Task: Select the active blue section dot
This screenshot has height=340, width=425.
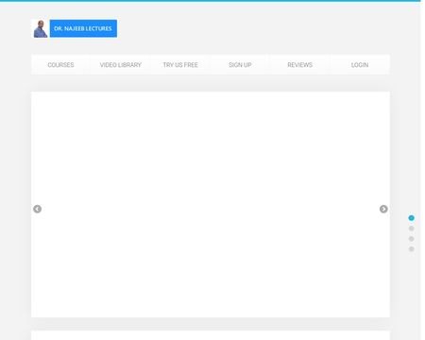Action: [x=411, y=218]
